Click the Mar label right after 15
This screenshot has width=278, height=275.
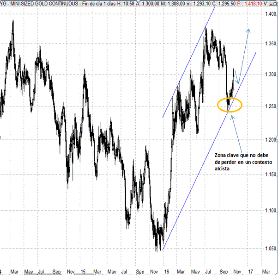(x=97, y=272)
